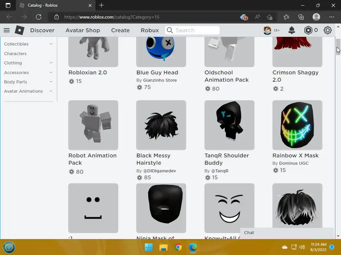This screenshot has height=255, width=341.
Task: Click the Microsoft Edge taskbar icon
Action: click(x=193, y=247)
